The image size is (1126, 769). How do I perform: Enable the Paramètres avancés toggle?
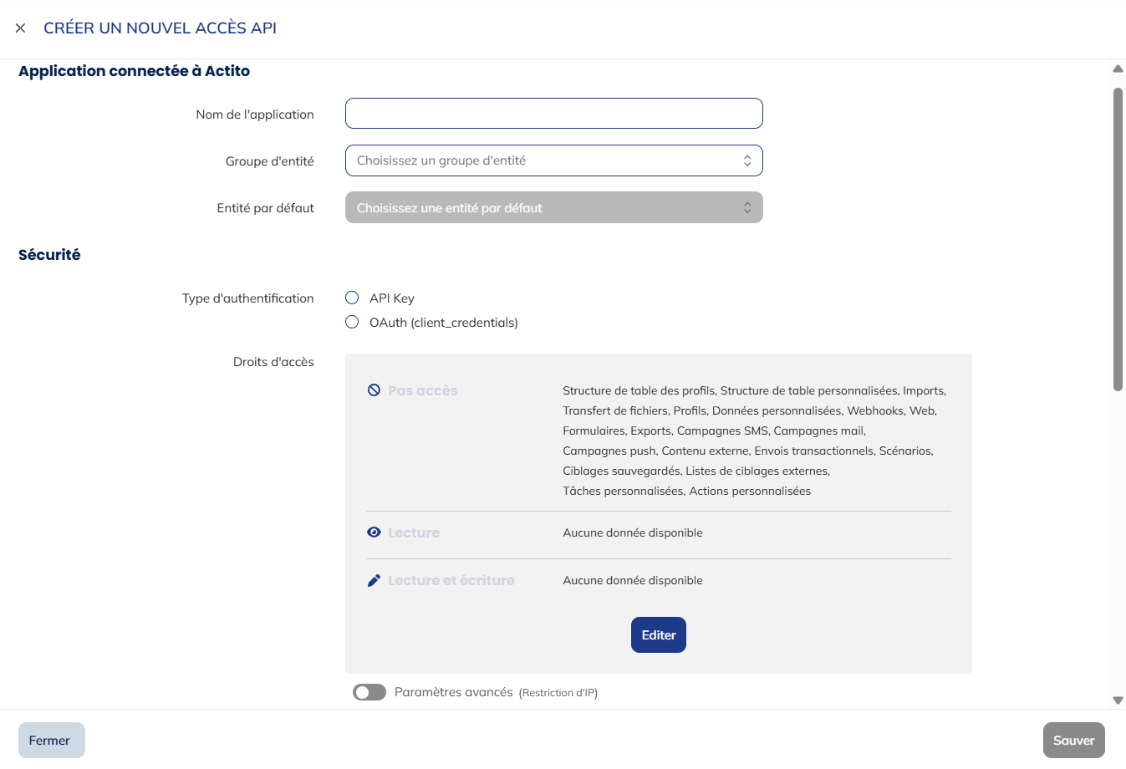click(369, 692)
